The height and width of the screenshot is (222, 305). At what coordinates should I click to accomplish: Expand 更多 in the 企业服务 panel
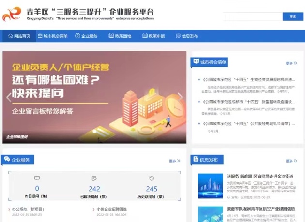click(x=174, y=161)
